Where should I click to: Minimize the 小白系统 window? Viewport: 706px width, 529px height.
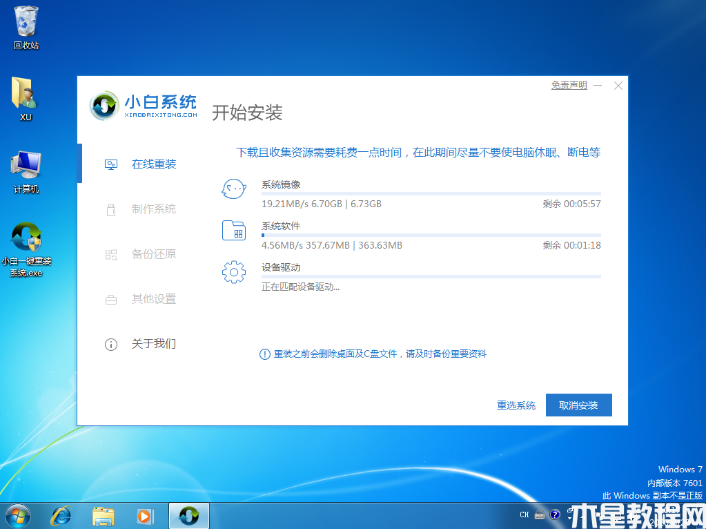pyautogui.click(x=598, y=85)
